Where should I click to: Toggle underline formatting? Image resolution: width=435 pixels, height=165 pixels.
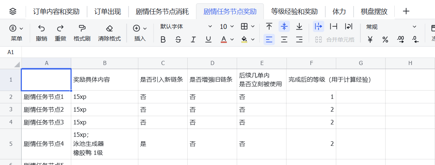[x=208, y=39]
